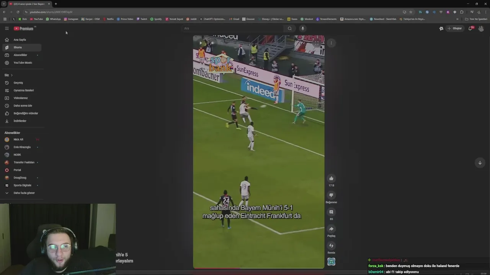Open StreamElements bookmark
The height and width of the screenshot is (275, 490).
click(326, 19)
